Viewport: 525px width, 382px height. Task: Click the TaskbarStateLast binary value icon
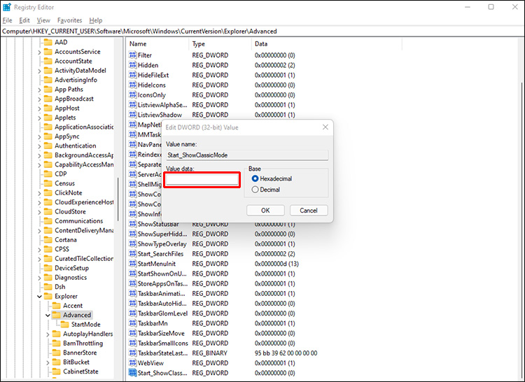click(x=132, y=353)
